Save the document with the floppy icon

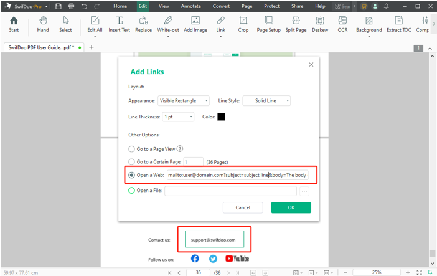[x=59, y=6]
